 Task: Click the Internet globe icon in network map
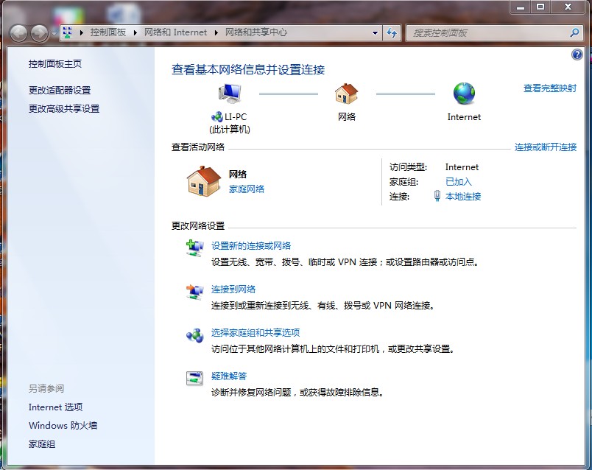[x=463, y=94]
